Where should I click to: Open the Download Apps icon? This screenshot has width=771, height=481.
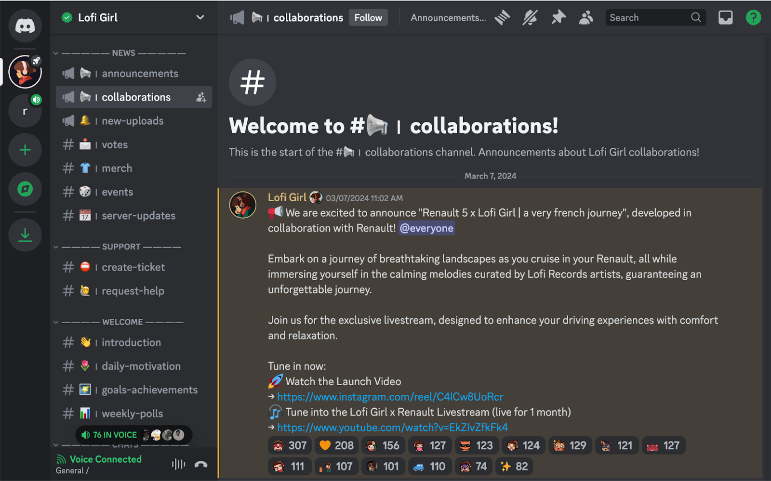coord(25,235)
